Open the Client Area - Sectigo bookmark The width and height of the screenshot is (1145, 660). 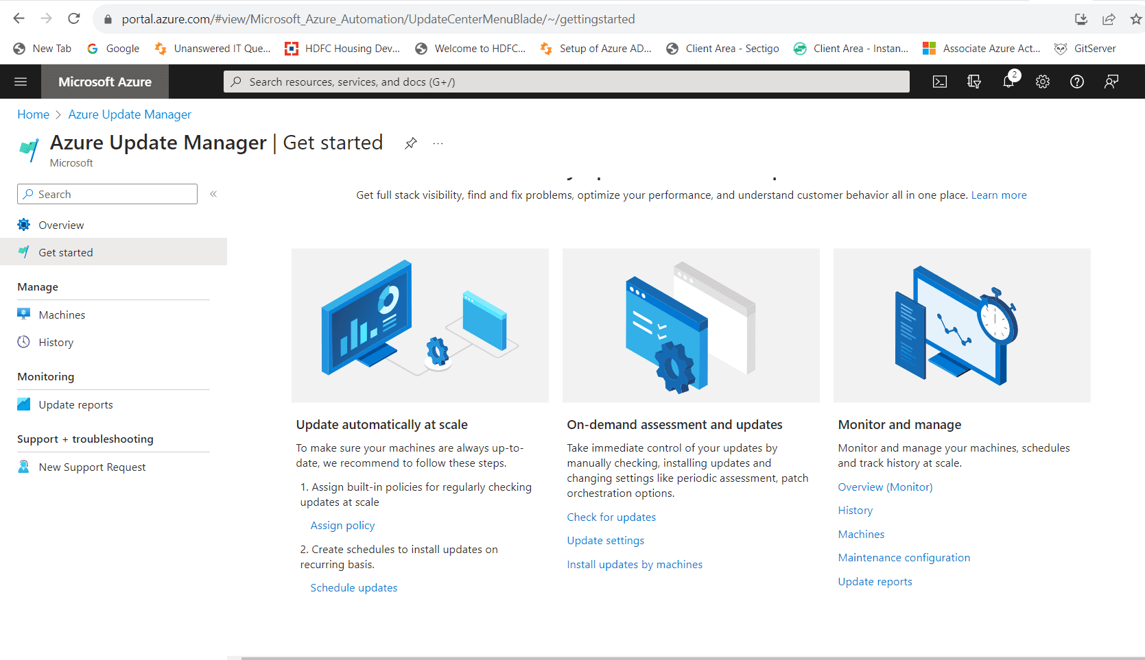723,49
